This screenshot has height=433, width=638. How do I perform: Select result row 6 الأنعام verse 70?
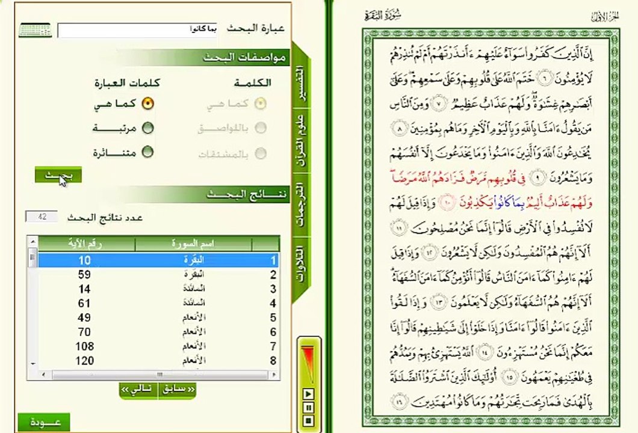pos(159,332)
